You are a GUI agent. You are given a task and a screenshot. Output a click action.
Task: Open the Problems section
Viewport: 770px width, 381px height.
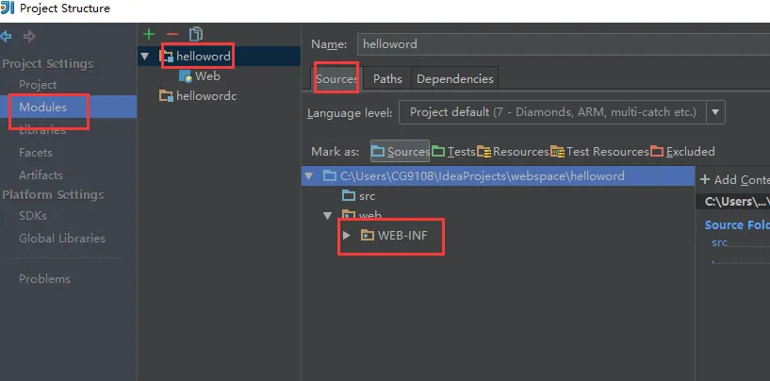coord(44,279)
